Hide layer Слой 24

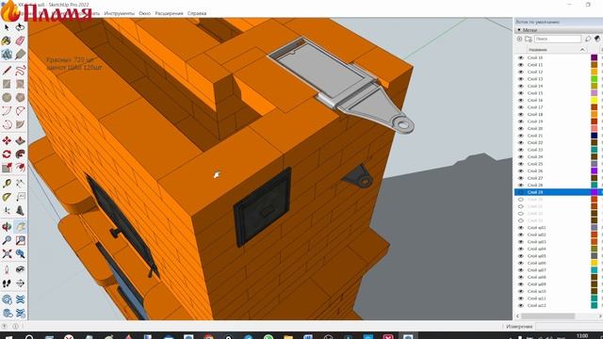pyautogui.click(x=521, y=157)
